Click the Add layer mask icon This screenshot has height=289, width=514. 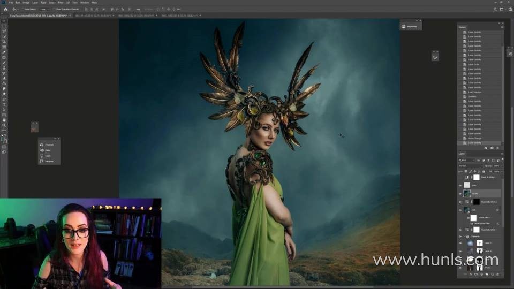coord(476,275)
